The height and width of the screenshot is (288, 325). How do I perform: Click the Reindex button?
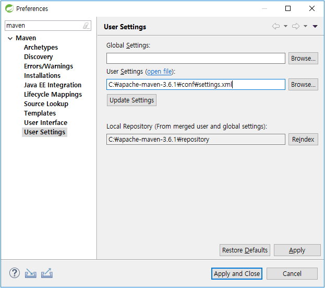click(303, 140)
